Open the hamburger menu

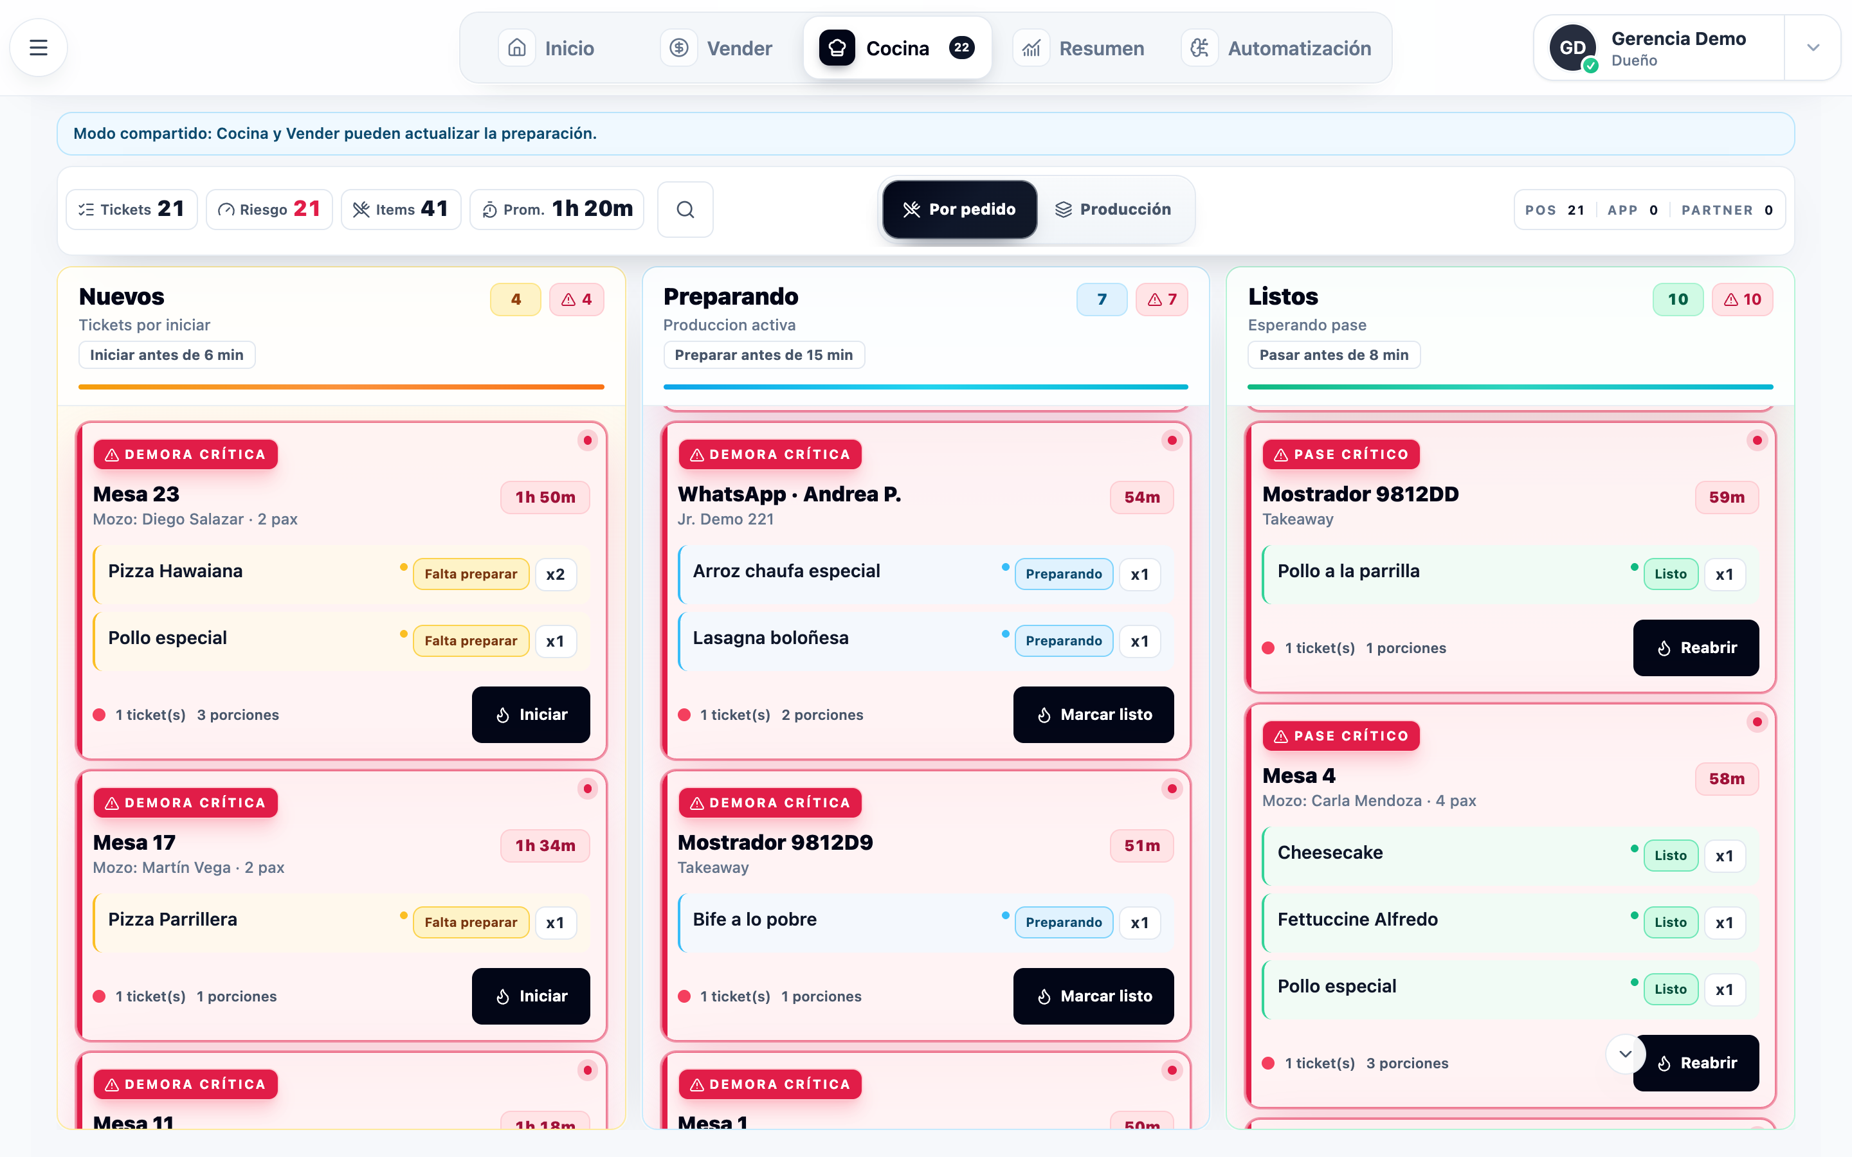(39, 48)
